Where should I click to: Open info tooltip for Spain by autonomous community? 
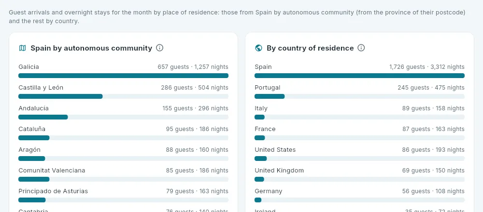pos(159,48)
